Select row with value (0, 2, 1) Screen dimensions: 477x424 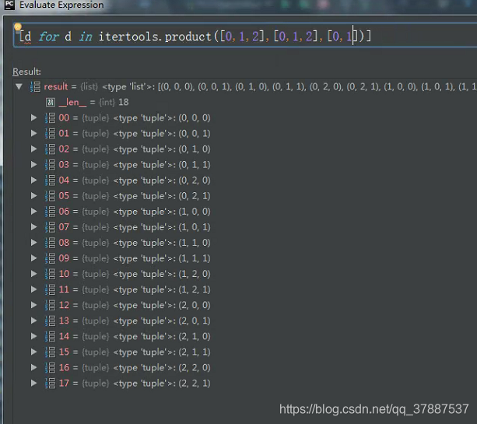pyautogui.click(x=135, y=195)
